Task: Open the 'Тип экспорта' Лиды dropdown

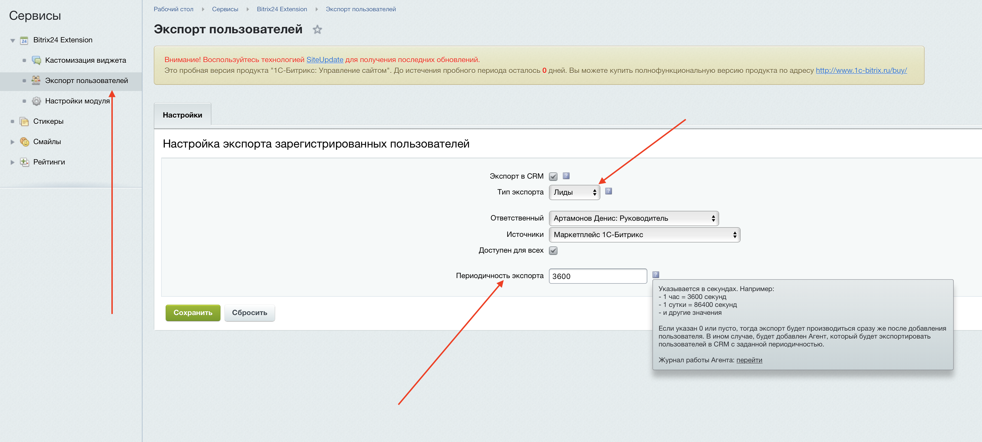Action: coord(574,192)
